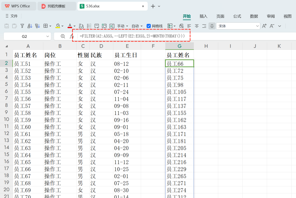Image resolution: width=296 pixels, height=198 pixels.
Task: Click cell 员工105 in column G
Action: pyautogui.click(x=180, y=92)
